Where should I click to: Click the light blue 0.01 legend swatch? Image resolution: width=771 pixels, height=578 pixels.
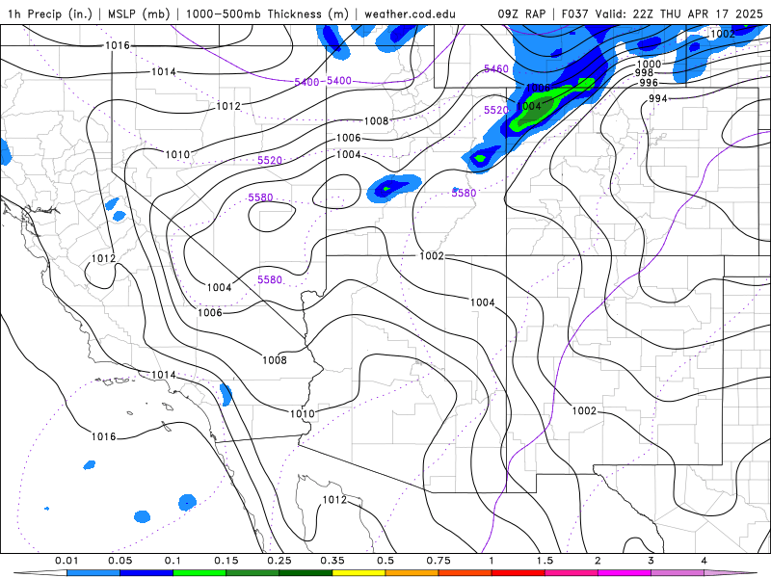pyautogui.click(x=93, y=573)
